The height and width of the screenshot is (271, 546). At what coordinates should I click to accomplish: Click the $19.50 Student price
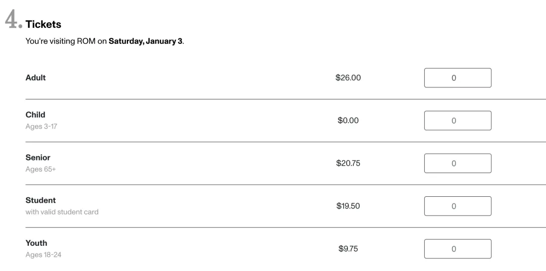348,206
